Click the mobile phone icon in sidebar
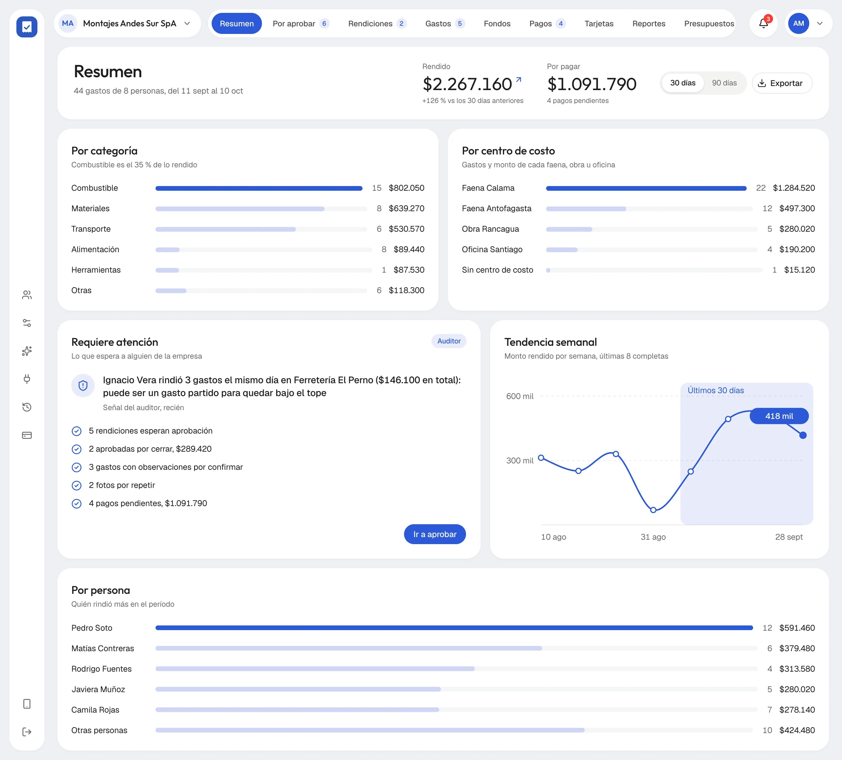 (x=27, y=704)
